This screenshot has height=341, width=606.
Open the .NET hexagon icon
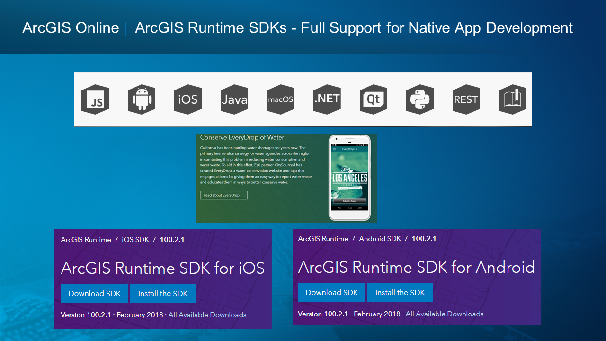(x=327, y=99)
